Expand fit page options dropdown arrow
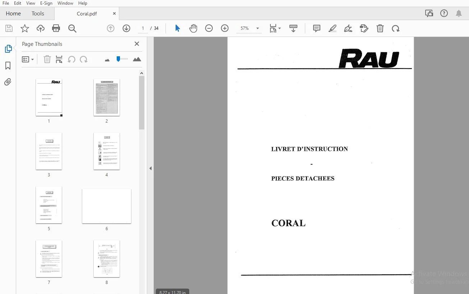The image size is (469, 294). (x=280, y=28)
